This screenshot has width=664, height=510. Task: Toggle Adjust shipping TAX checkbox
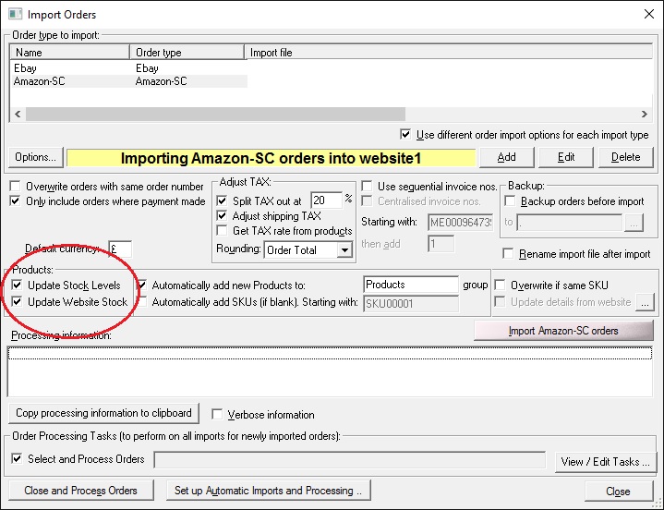click(222, 215)
